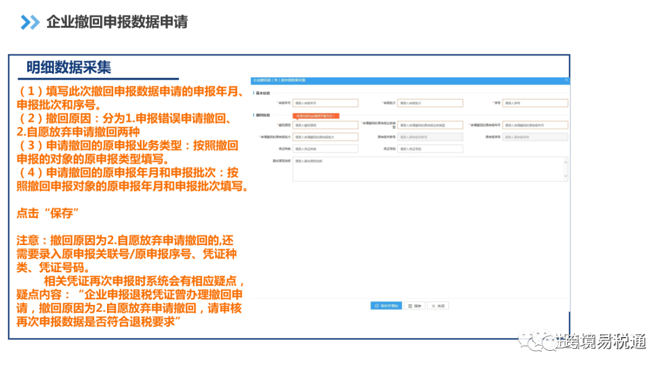Close the 企业撤回退(免)税申报数据采集 dialog

[x=566, y=80]
